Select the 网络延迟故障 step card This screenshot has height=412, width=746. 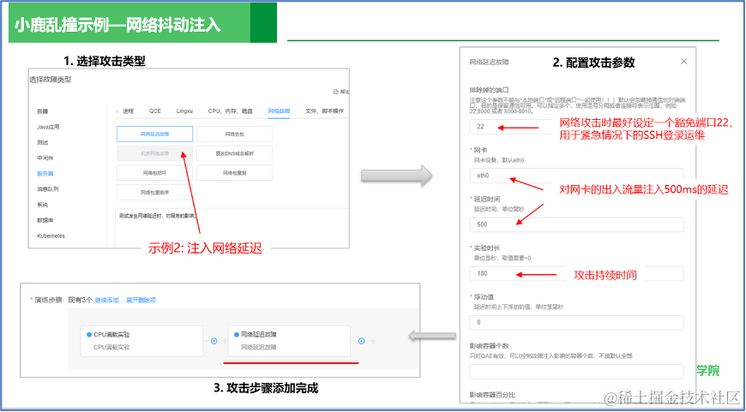(289, 341)
